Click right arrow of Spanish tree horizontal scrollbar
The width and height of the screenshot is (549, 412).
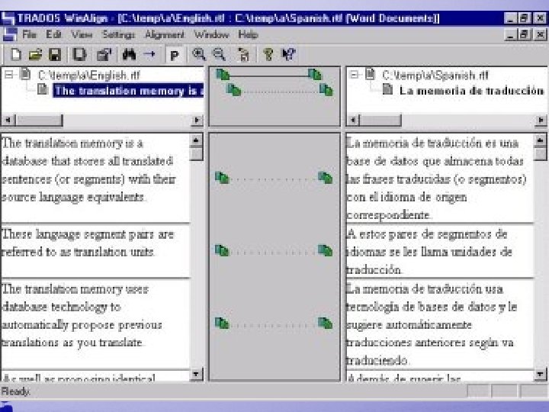click(x=541, y=121)
